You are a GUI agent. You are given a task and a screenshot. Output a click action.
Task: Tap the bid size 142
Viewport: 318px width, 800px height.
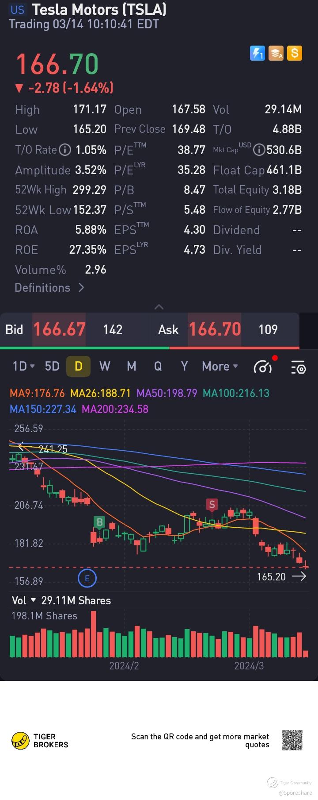pos(113,329)
